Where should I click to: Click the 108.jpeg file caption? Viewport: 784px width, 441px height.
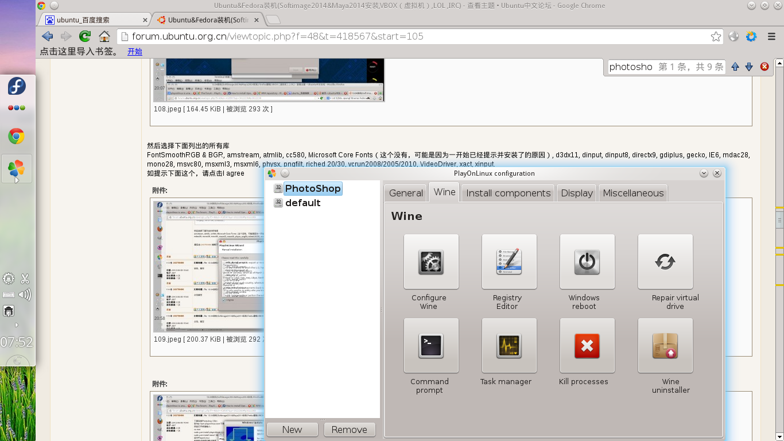coord(213,109)
